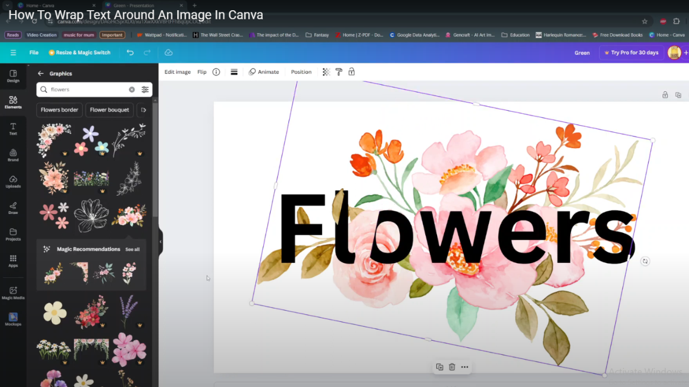
Task: Clear the flowers search text
Action: 132,90
